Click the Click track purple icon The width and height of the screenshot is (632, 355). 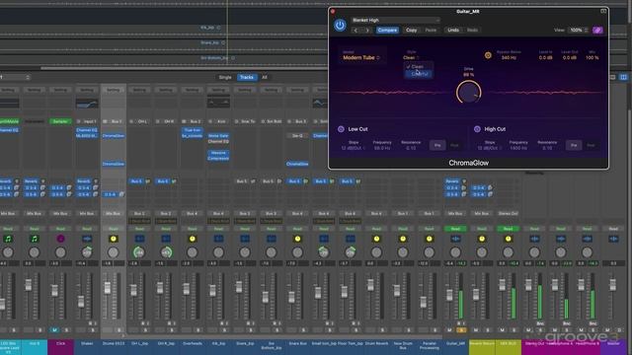[60, 239]
